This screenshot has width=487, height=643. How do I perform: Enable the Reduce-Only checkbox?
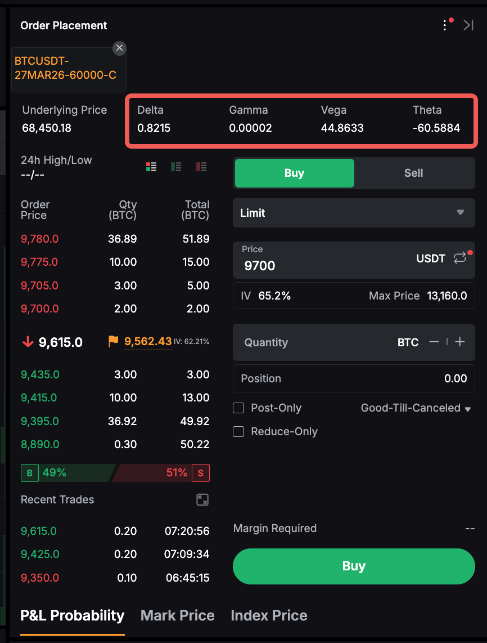[x=238, y=432]
